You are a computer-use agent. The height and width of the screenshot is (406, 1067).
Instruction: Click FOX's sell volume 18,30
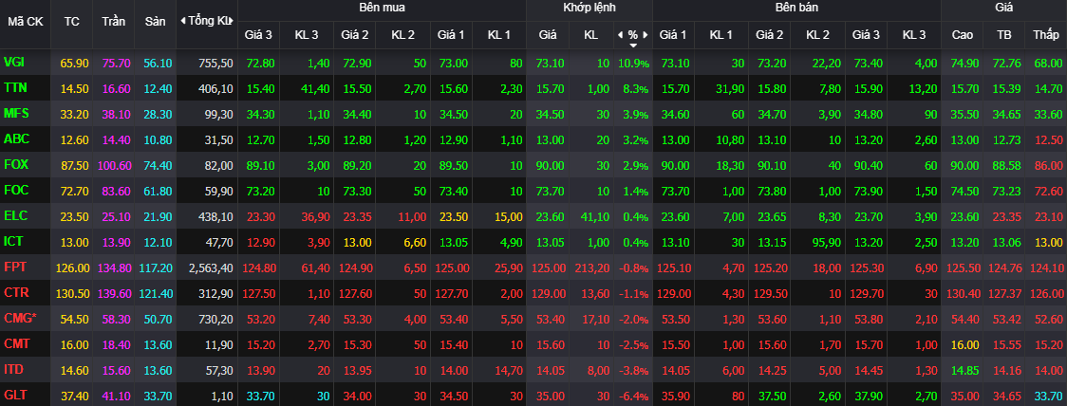coord(731,165)
